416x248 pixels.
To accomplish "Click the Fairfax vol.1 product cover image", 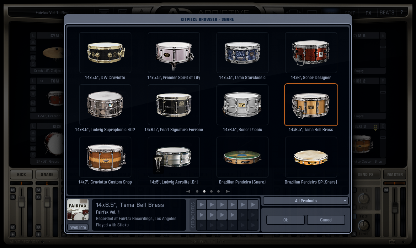I will tap(78, 210).
